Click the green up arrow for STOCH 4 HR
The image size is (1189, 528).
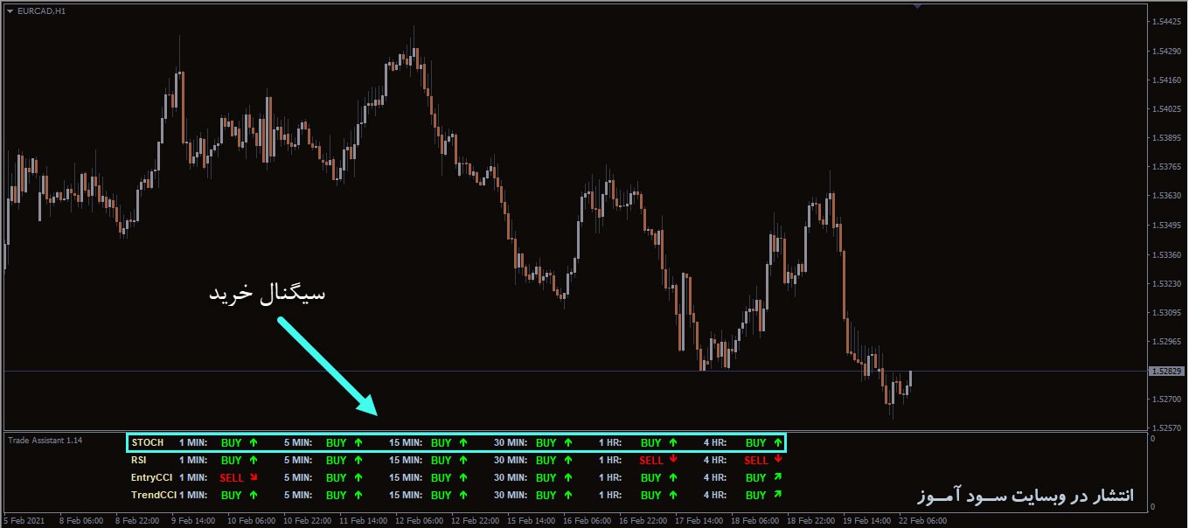pos(778,442)
